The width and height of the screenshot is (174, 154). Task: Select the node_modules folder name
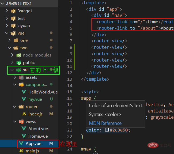coord(37,55)
